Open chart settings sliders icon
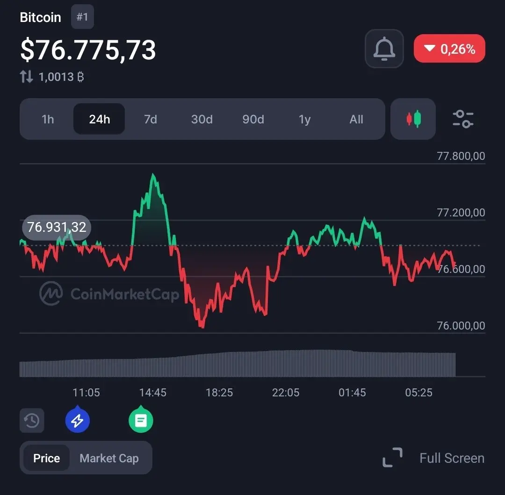This screenshot has height=495, width=505. (x=463, y=119)
